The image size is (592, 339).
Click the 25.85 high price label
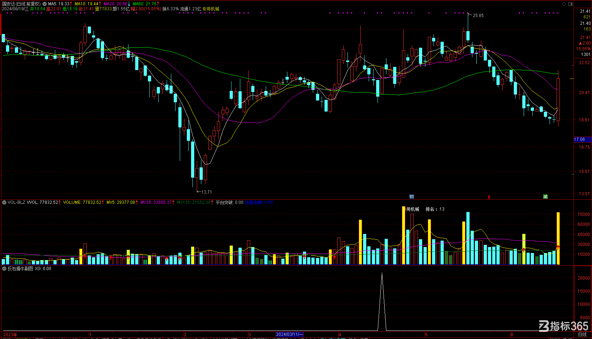click(x=478, y=16)
